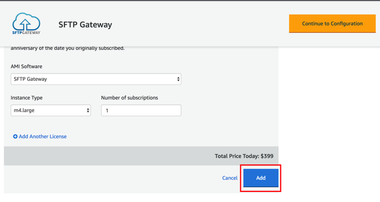Screen dimensions: 380x202
Task: Open the AMI Software dropdown
Action: pyautogui.click(x=96, y=79)
